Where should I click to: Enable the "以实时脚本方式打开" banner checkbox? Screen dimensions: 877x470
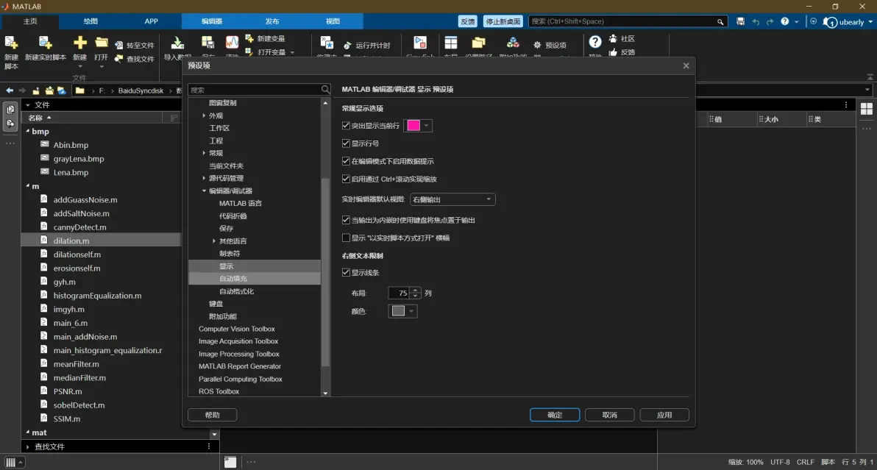click(346, 238)
